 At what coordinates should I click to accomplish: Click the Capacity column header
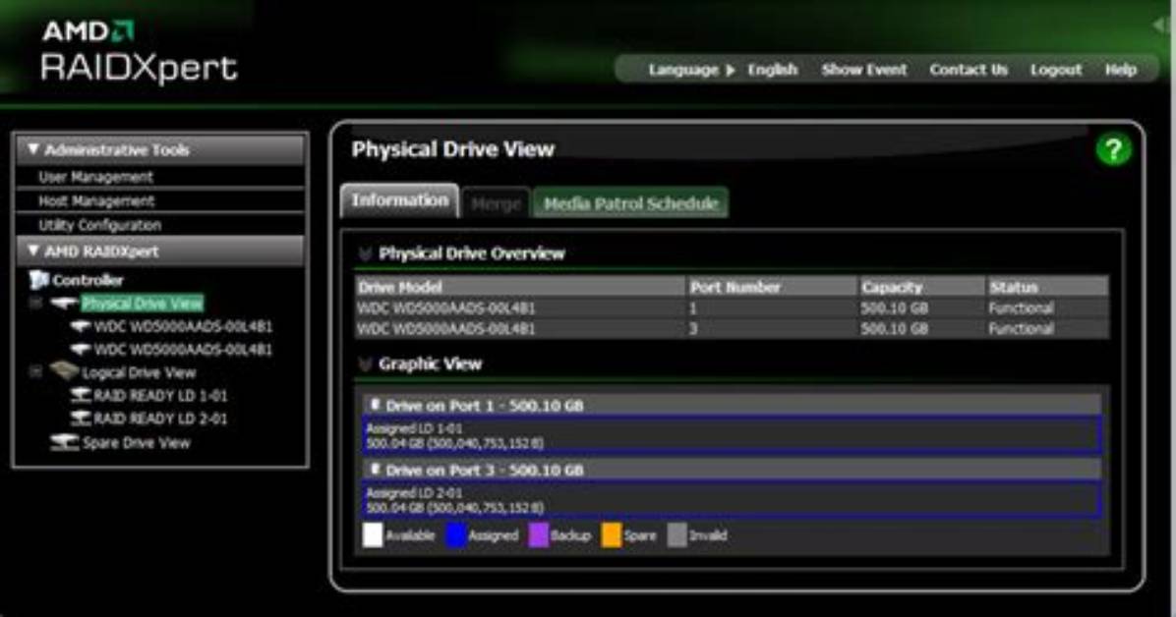921,286
